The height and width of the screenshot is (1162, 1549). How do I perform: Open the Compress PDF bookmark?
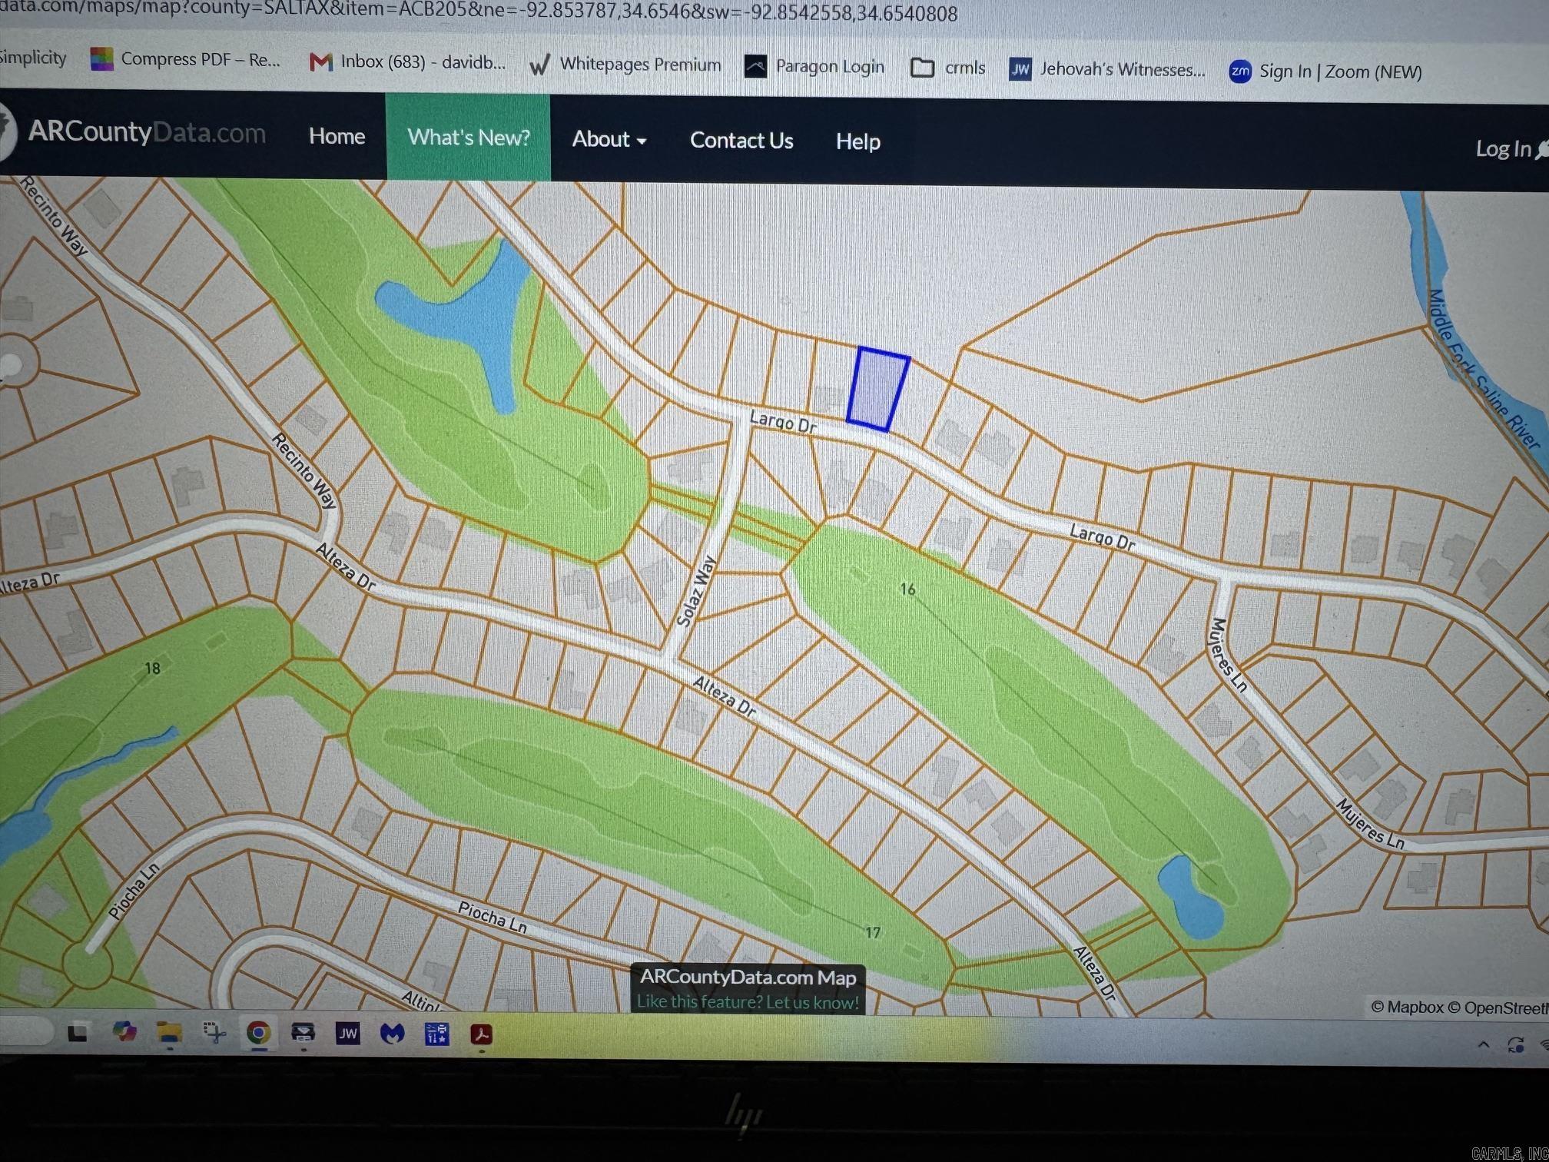pos(185,59)
